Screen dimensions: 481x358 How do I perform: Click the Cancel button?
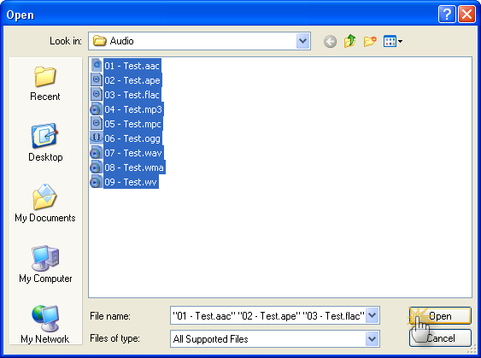(x=440, y=338)
